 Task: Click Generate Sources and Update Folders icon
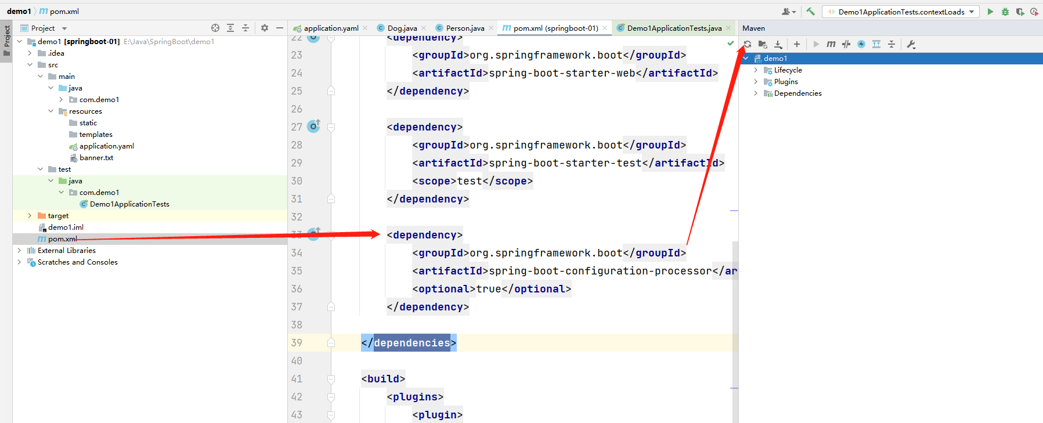click(x=763, y=44)
